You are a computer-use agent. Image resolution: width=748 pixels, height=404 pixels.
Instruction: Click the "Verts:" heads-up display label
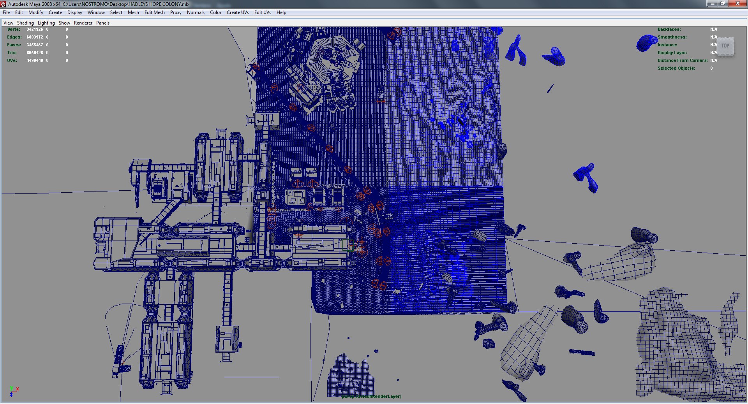pos(14,29)
